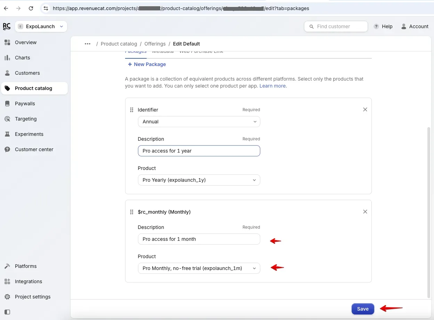Click the Targeting icon in the sidebar
The image size is (434, 320).
coord(7,119)
